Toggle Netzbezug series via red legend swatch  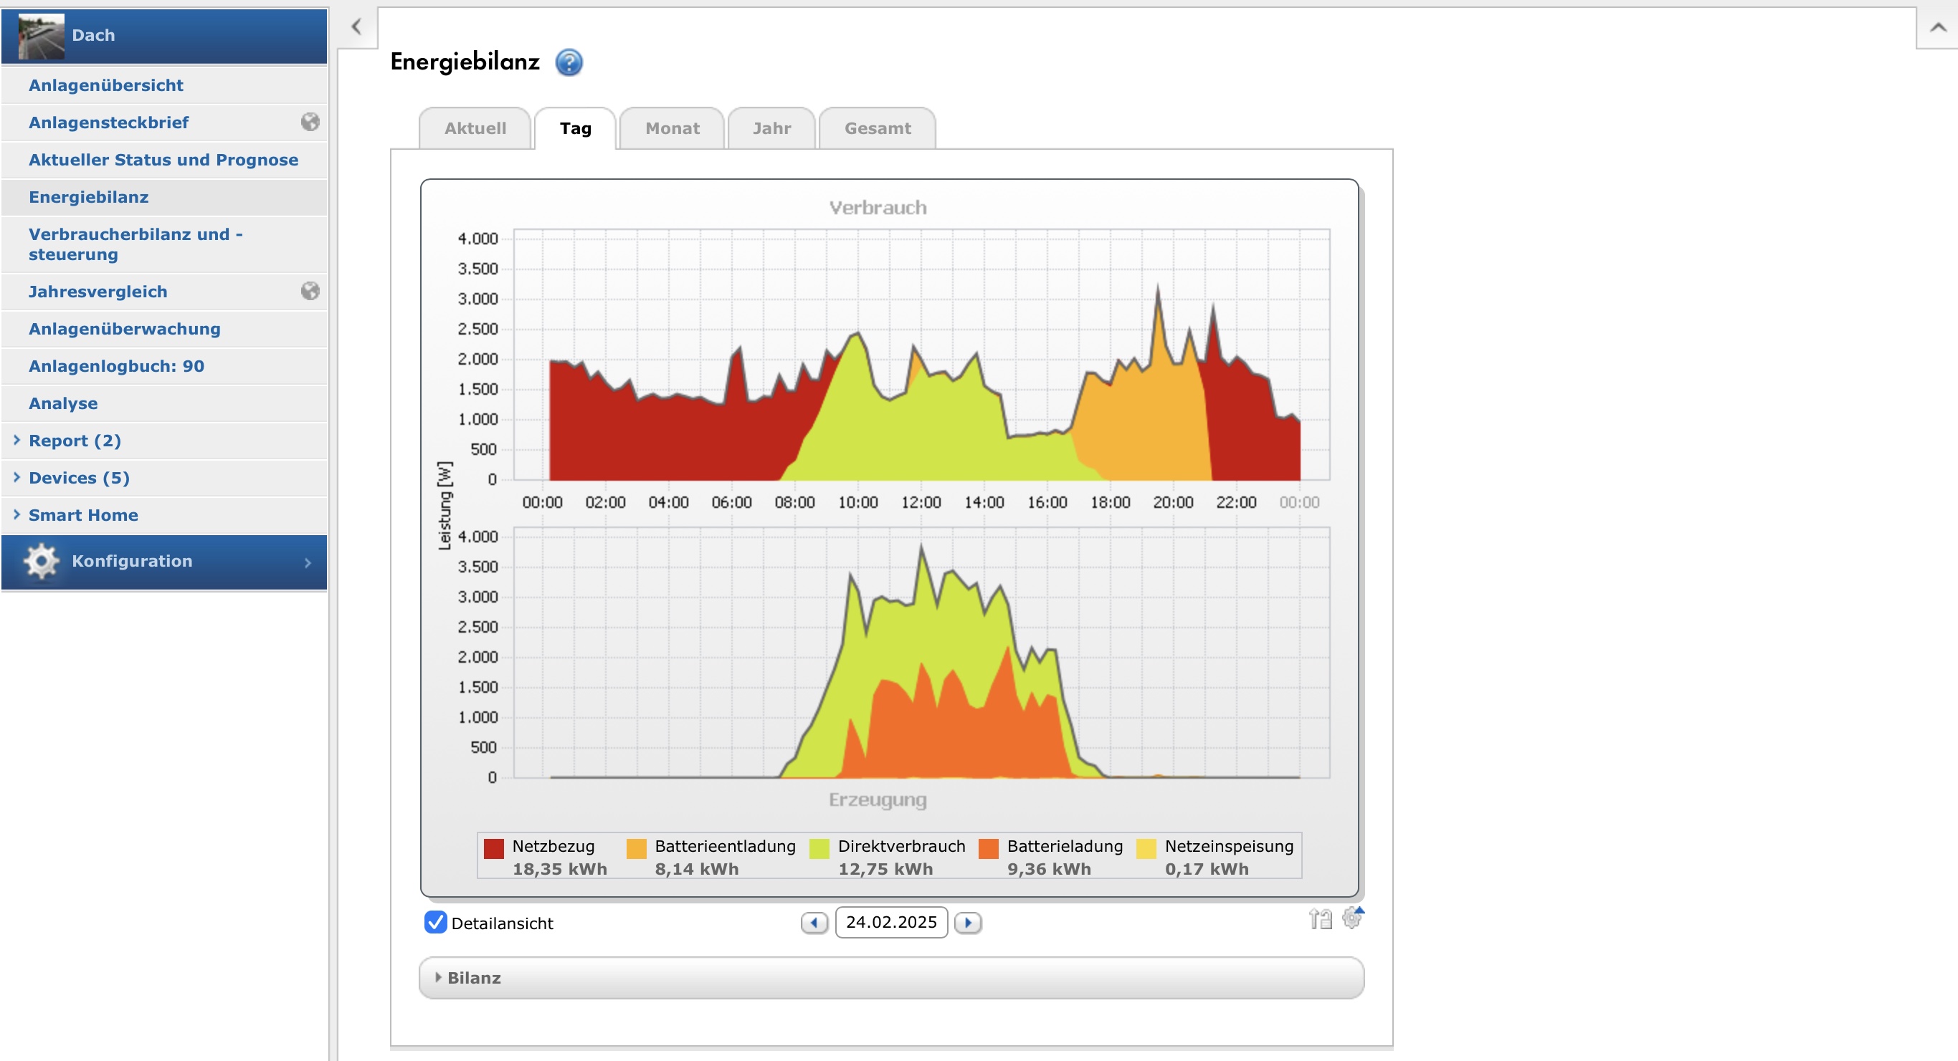coord(494,849)
